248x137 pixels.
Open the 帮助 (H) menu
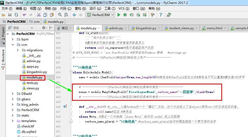point(154,9)
